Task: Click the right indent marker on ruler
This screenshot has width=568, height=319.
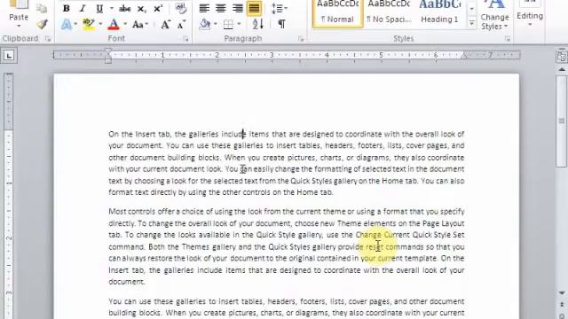Action: (464, 56)
